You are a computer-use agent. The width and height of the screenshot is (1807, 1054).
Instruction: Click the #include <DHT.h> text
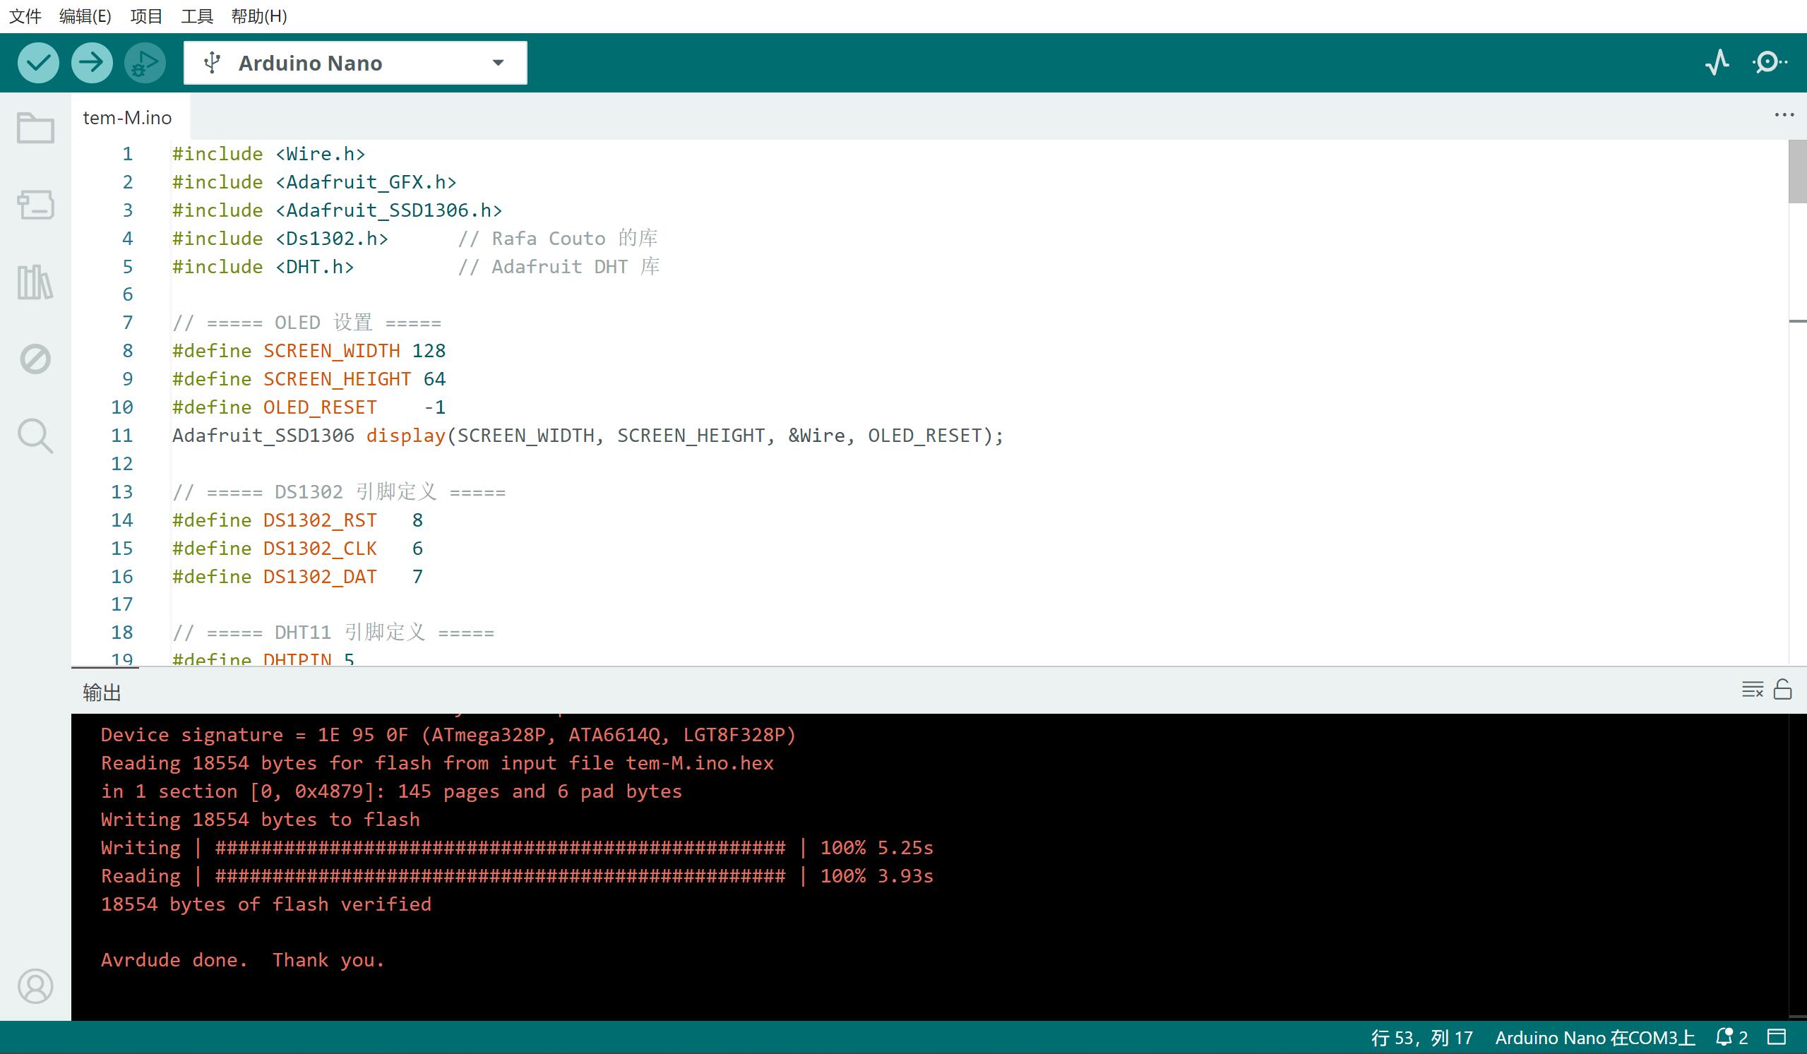tap(263, 267)
